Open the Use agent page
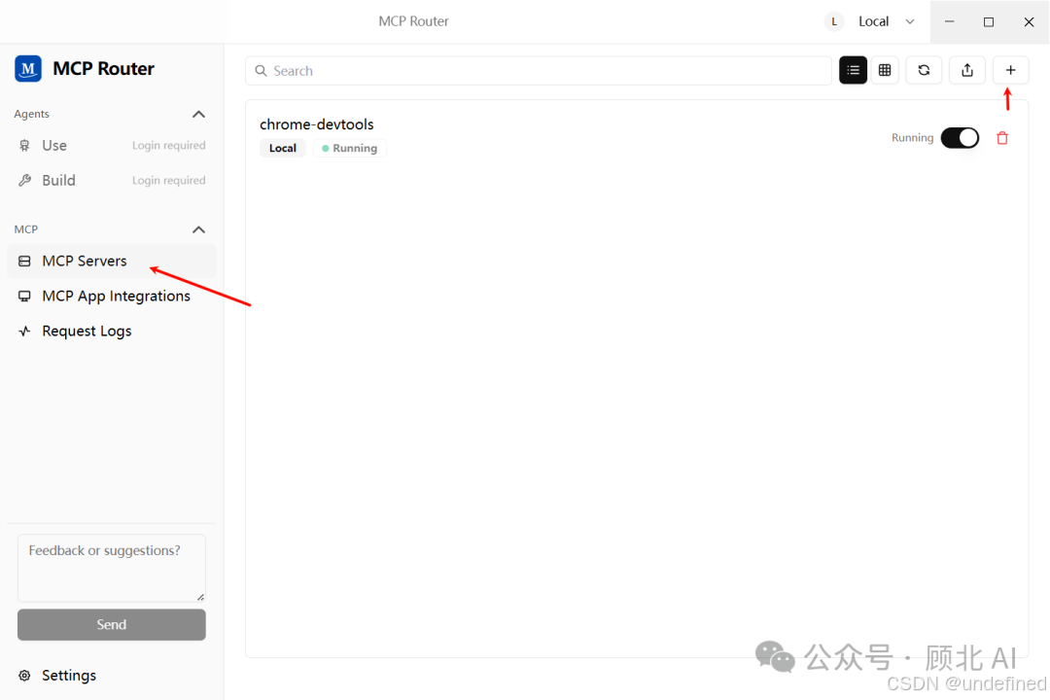 click(x=111, y=146)
